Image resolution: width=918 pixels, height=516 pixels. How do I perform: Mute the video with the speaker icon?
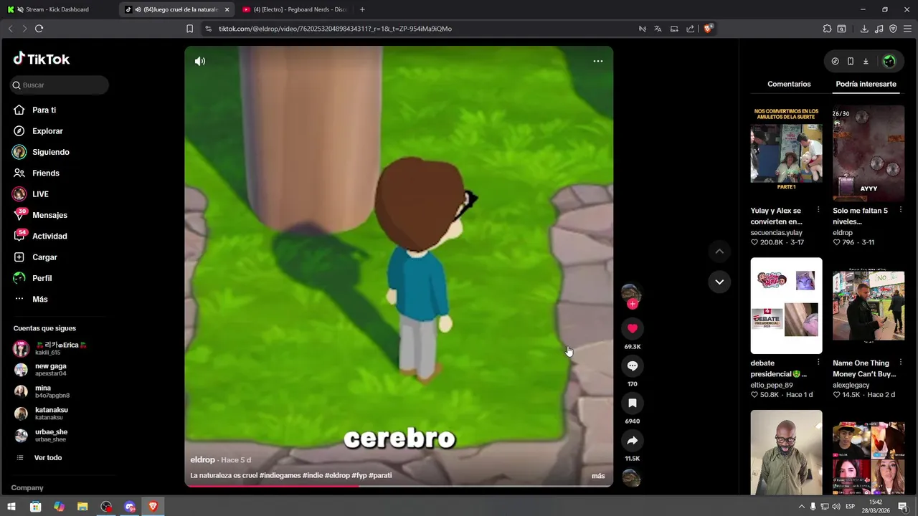[x=200, y=61]
